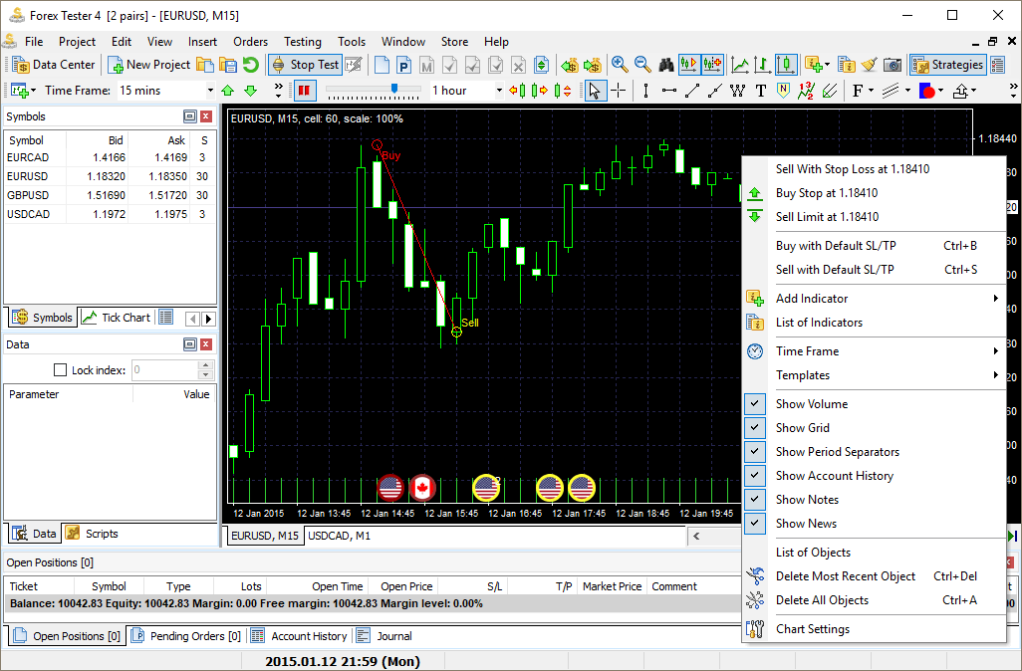1022x671 pixels.
Task: Switch to the Pending Orders tab
Action: [186, 636]
